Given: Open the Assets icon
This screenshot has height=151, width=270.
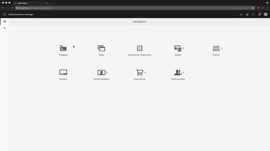Looking at the screenshot, I should (x=178, y=48).
